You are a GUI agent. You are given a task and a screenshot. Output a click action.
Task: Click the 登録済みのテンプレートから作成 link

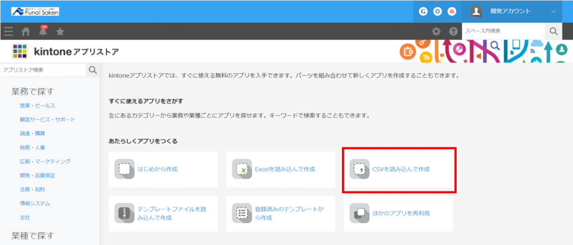[x=289, y=214]
